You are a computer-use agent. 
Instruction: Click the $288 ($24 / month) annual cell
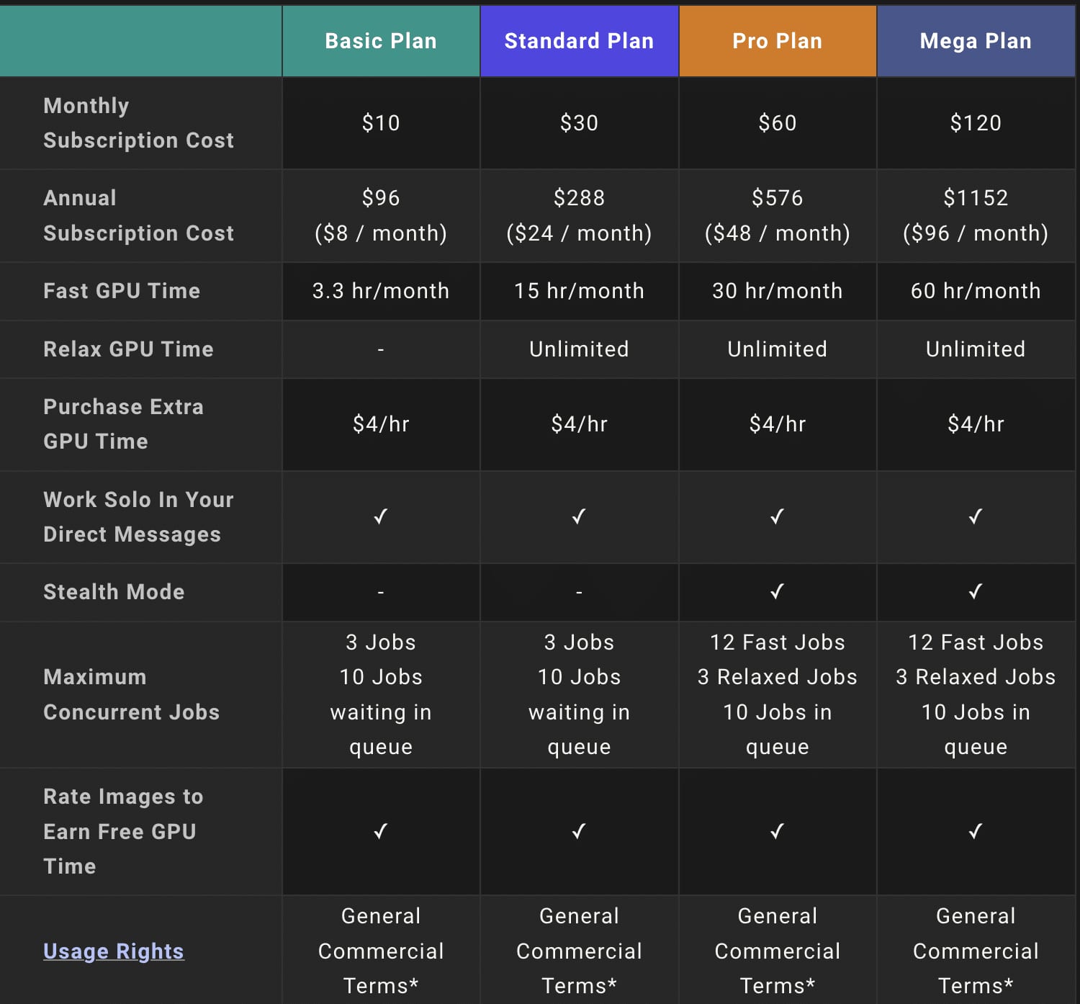click(x=580, y=215)
